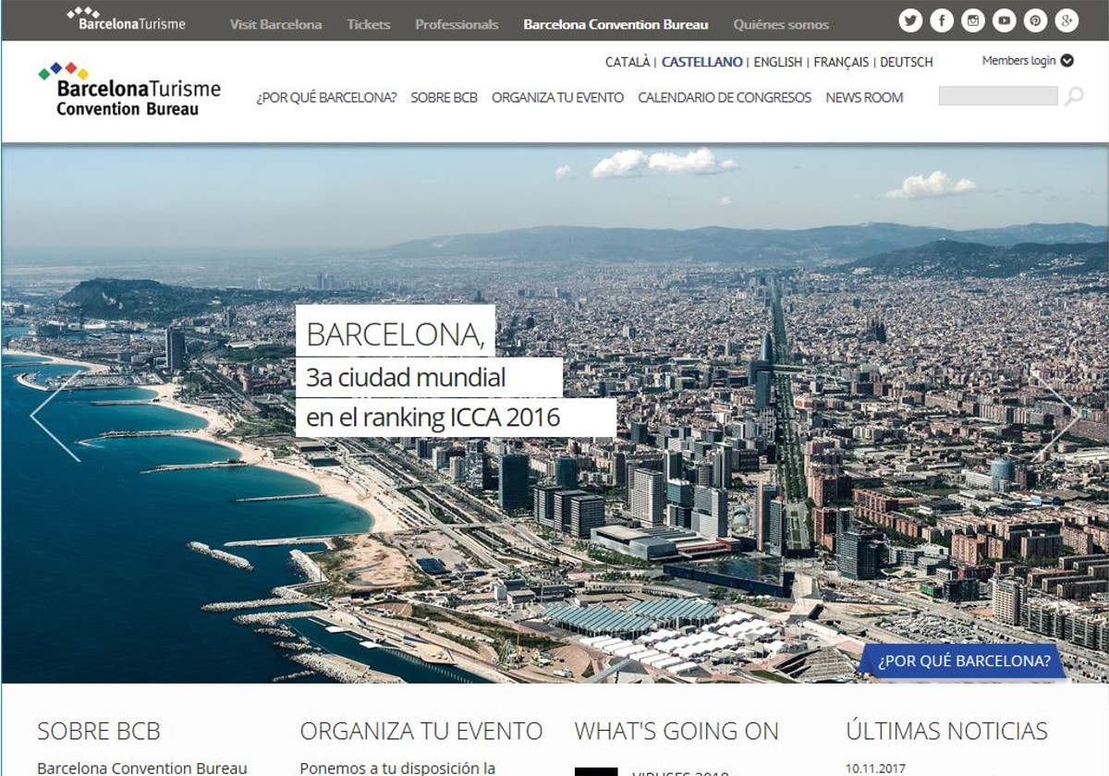Screen dimensions: 1109x776
Task: Open the Google Plus social icon
Action: (x=1067, y=20)
